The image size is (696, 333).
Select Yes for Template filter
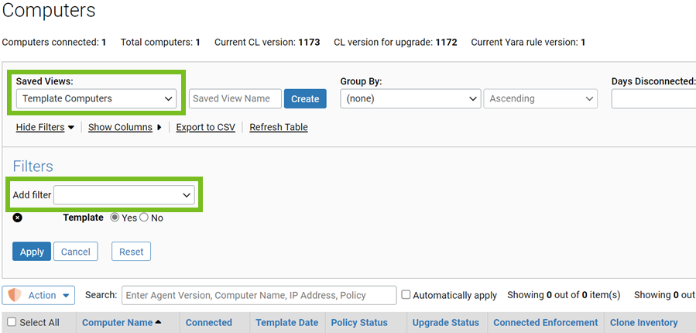tap(115, 218)
